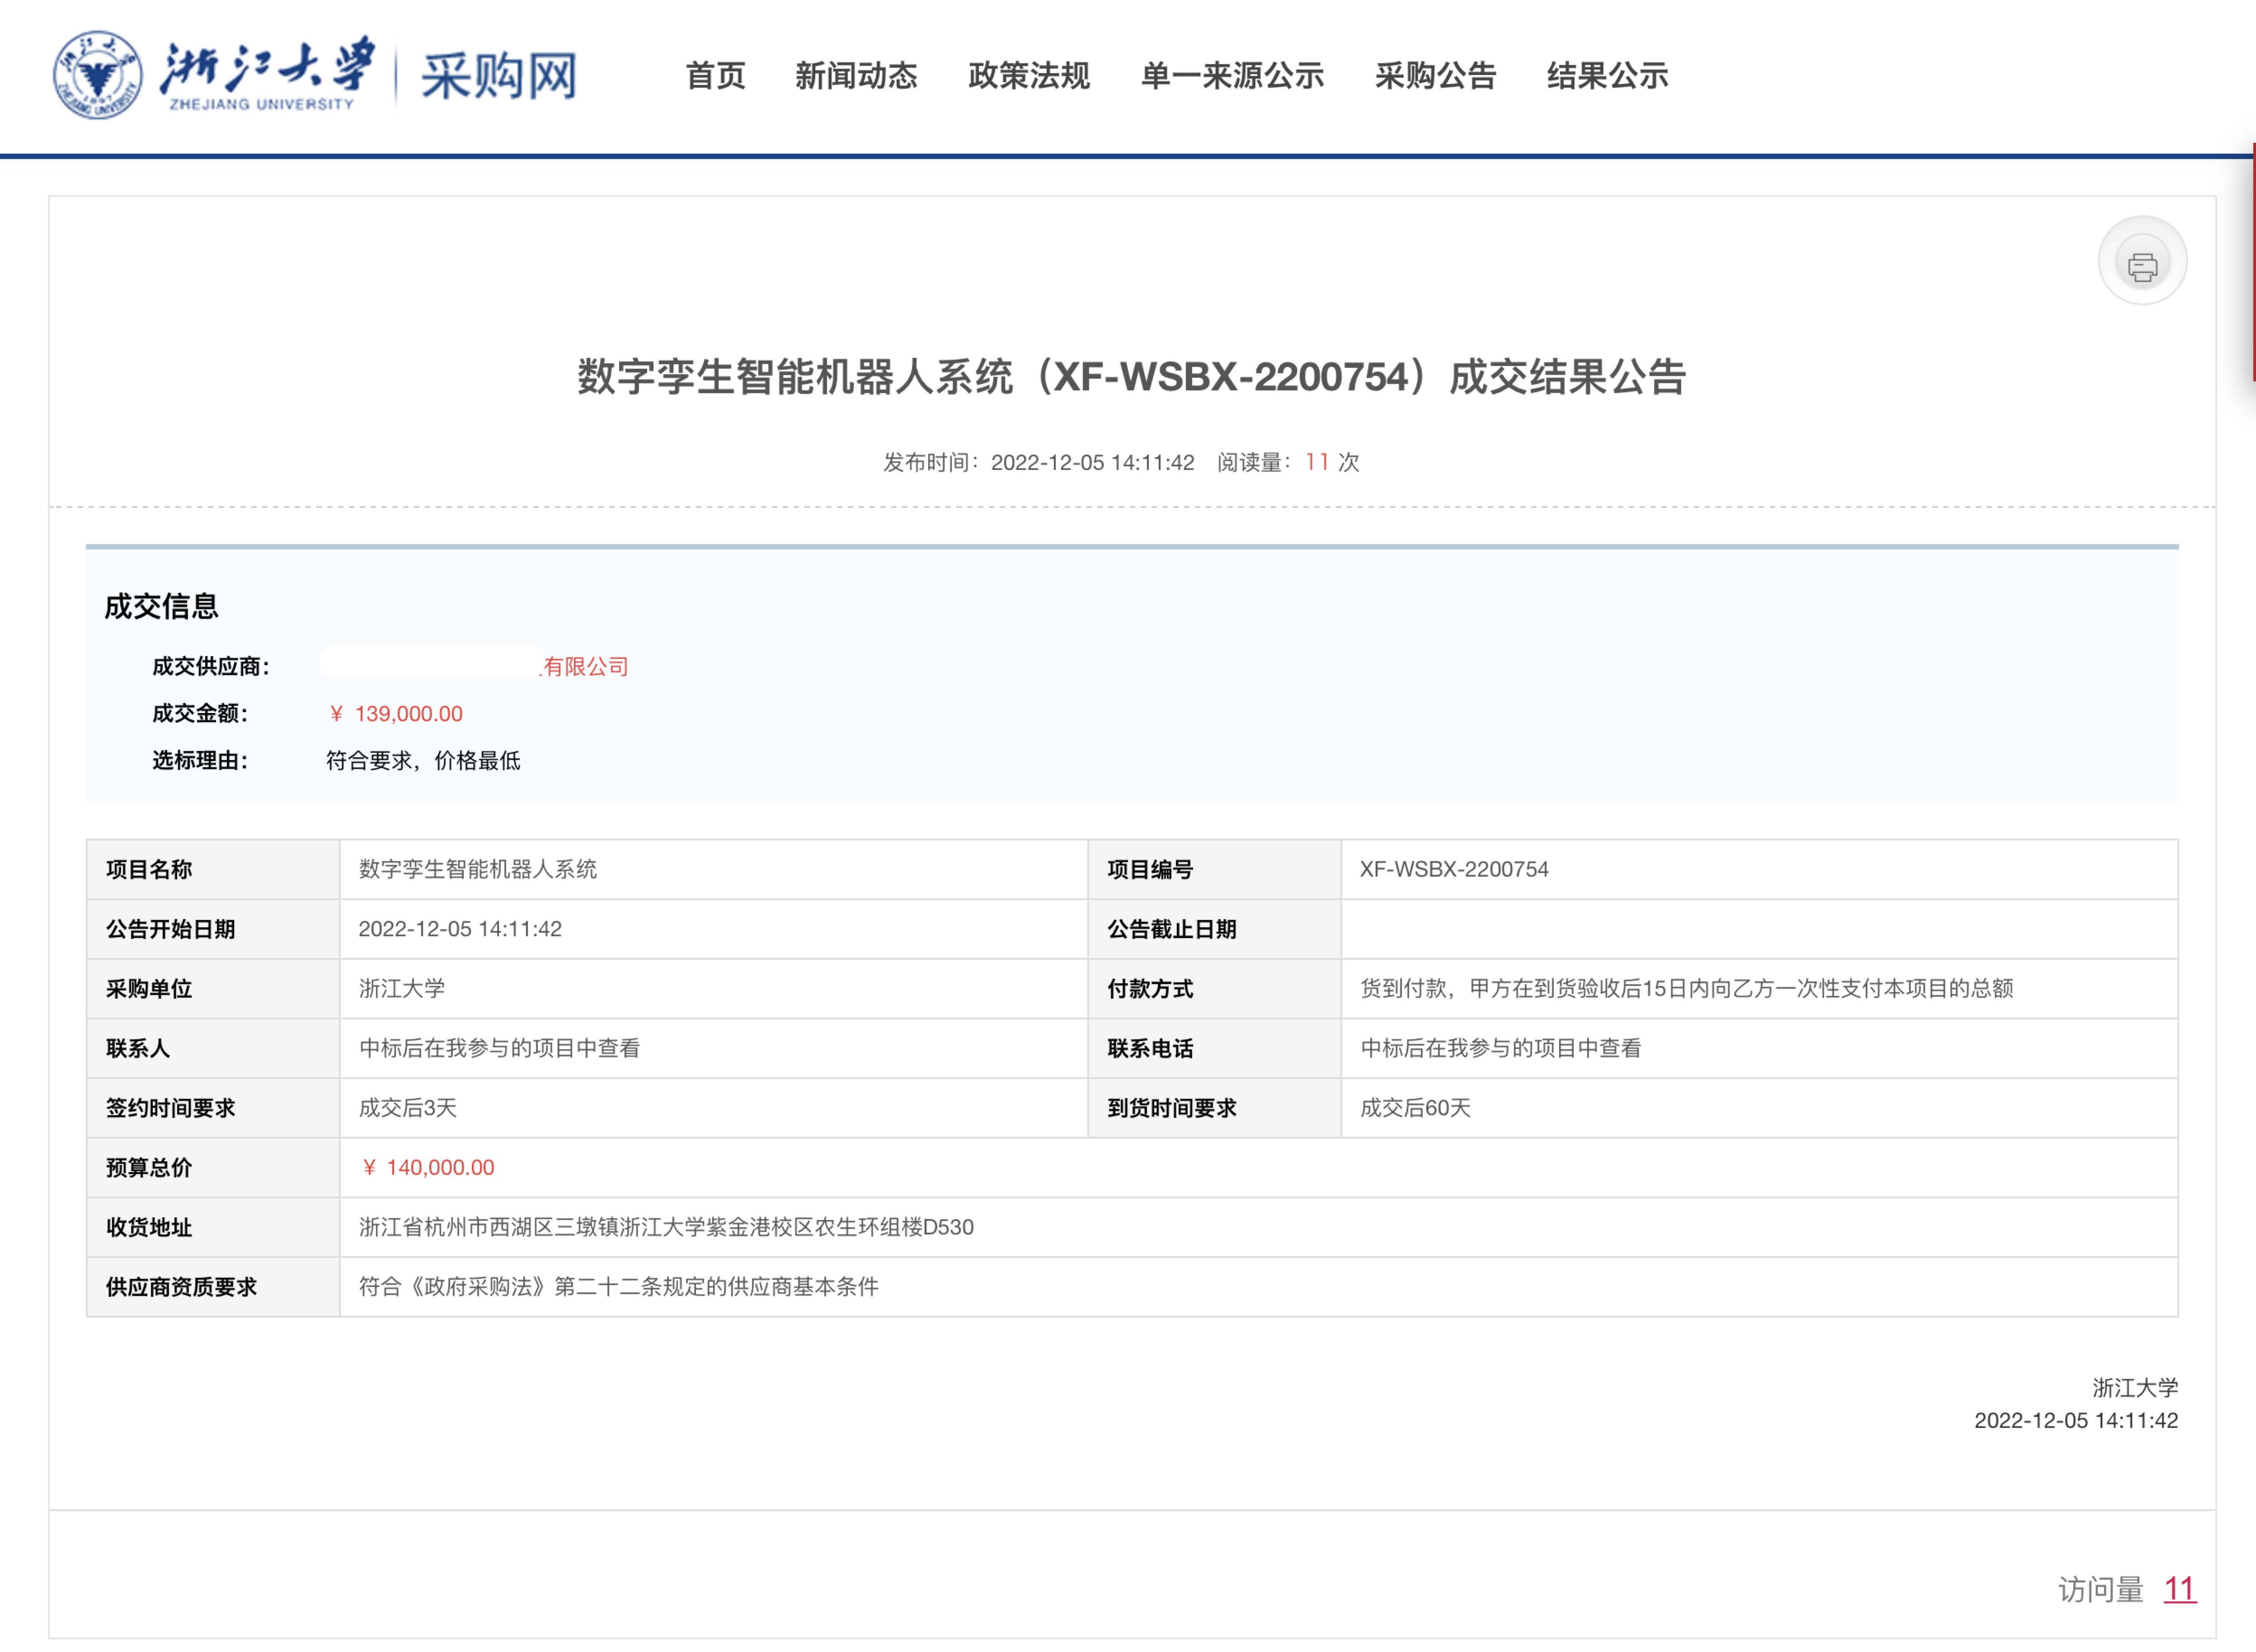
Task: Click the 付款方式 description cell
Action: (x=1759, y=988)
